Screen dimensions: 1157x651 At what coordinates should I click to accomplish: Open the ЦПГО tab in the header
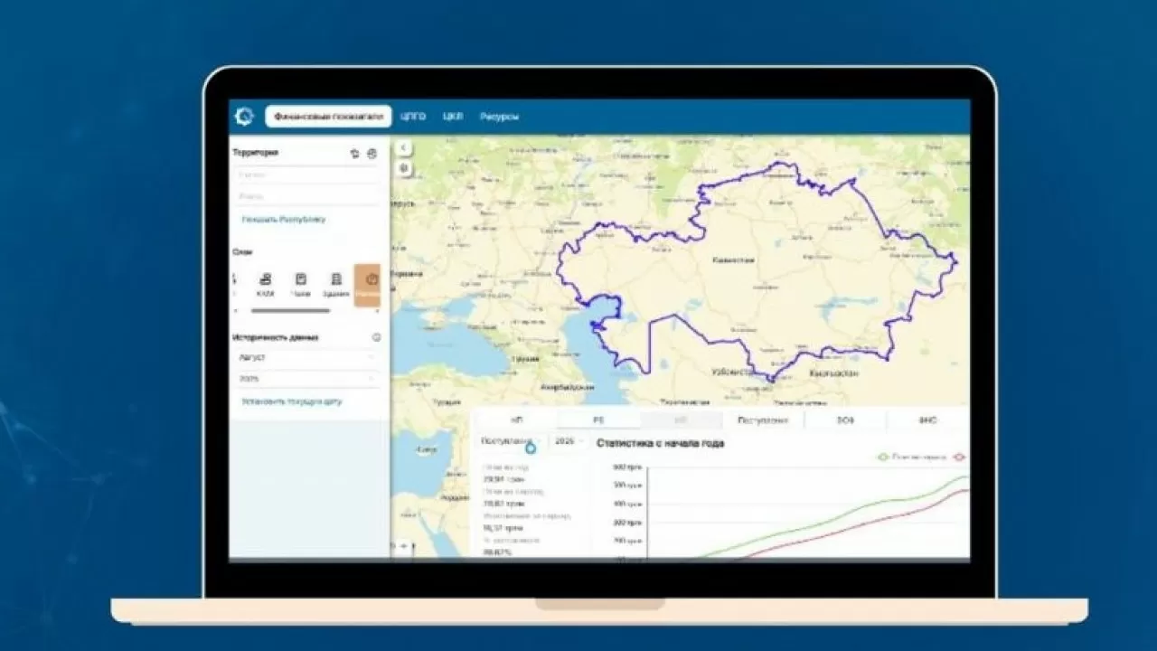pyautogui.click(x=413, y=117)
